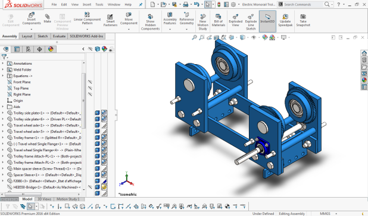Open the PropertyManager tab
368x216 pixels.
tap(17, 49)
